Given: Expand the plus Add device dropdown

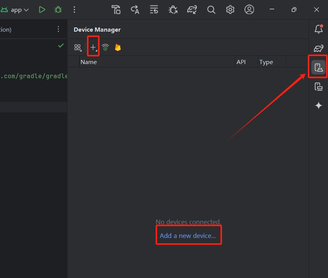Looking at the screenshot, I should pos(93,48).
